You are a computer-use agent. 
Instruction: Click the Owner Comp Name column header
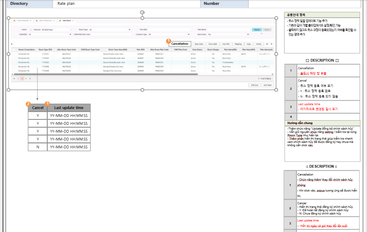tap(27, 49)
